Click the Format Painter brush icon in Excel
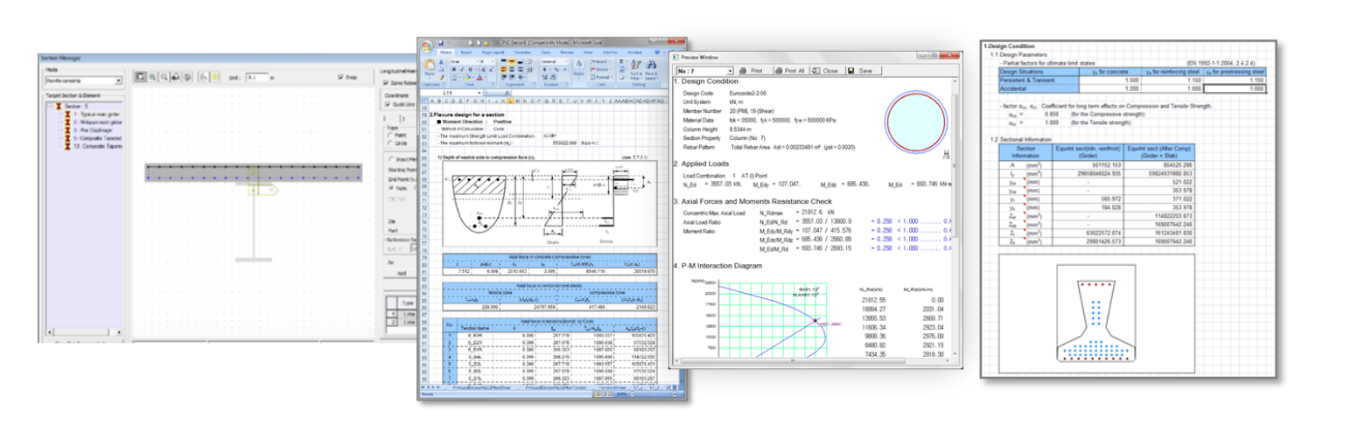 (x=442, y=77)
